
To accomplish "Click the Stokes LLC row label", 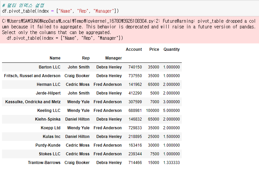I will (x=50, y=154).
